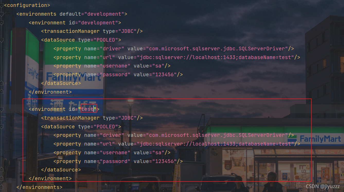
Task: Fold the second dataSource type="POOLED" gutter marker
Action: pos(2,127)
